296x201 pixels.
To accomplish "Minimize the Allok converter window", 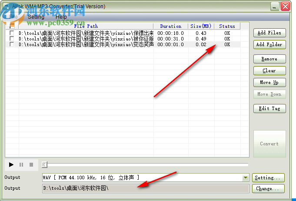I will (275, 7).
